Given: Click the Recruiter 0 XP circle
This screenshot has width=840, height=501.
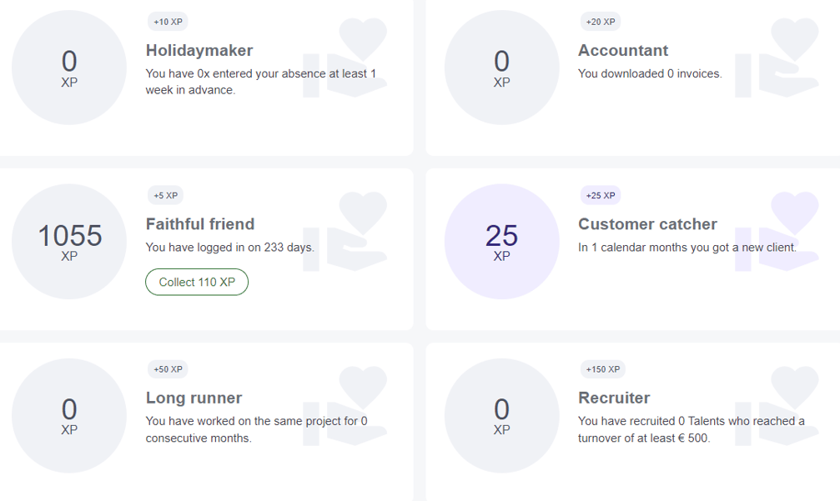Looking at the screenshot, I should point(501,416).
